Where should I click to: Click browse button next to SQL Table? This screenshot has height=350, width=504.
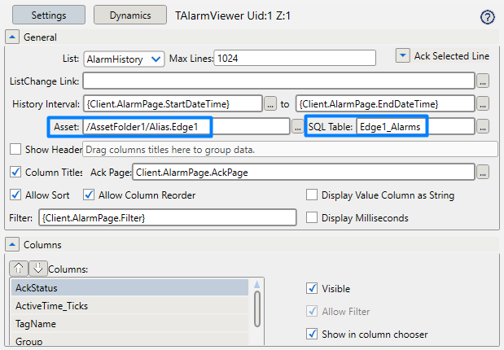coord(483,126)
